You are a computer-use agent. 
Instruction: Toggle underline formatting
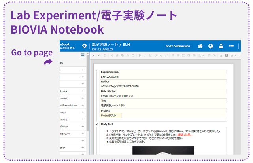[150, 55]
